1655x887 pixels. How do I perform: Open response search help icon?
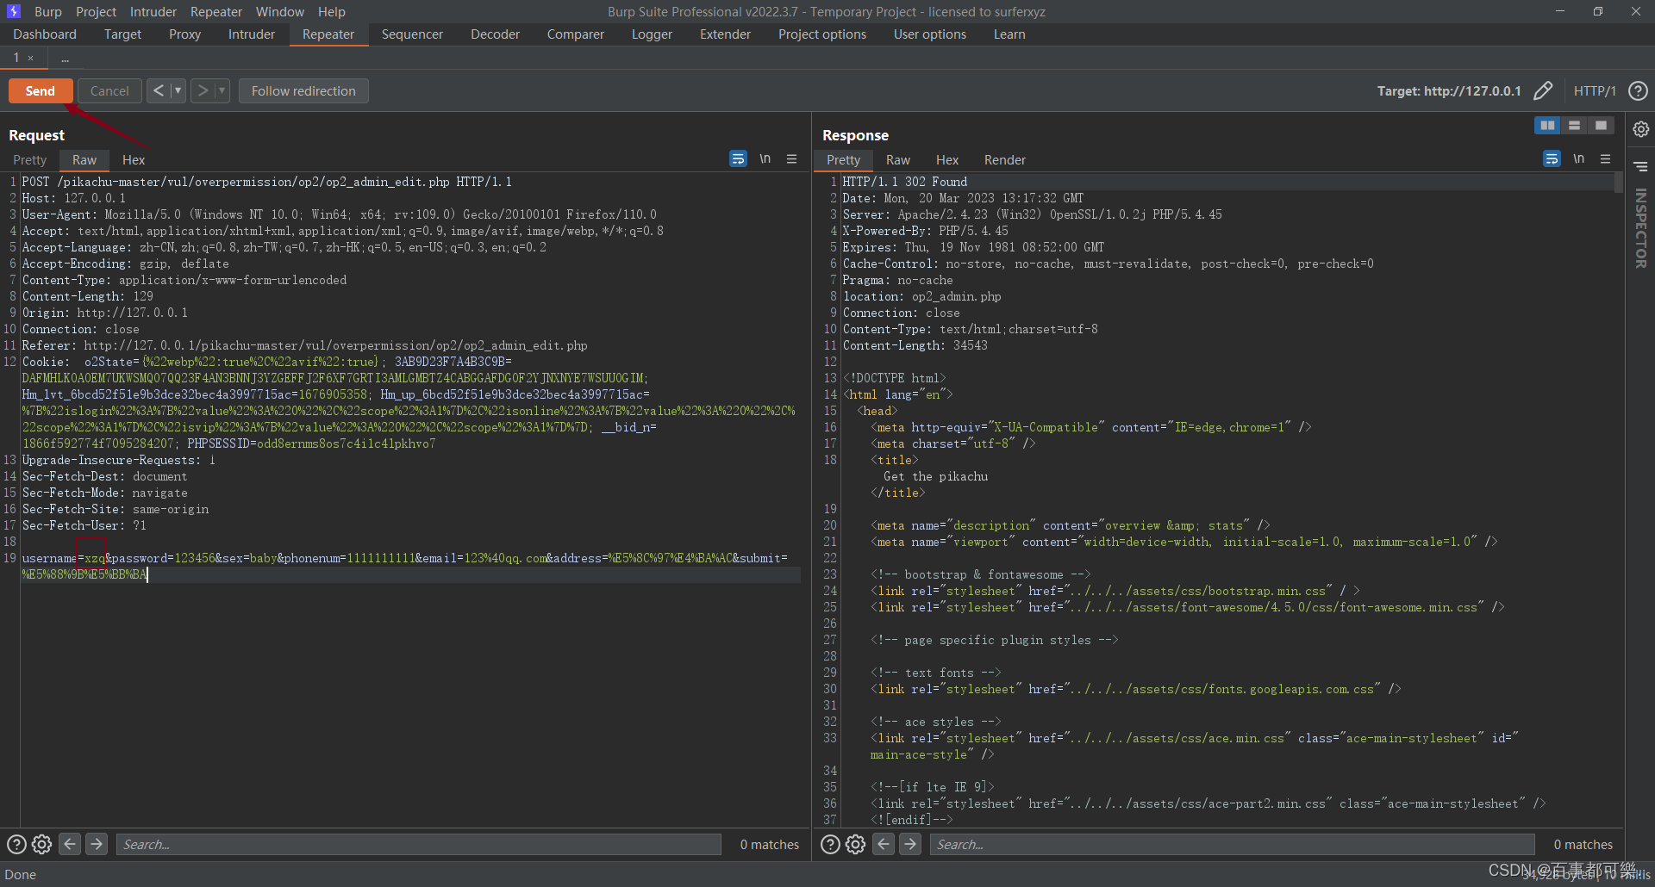[830, 845]
